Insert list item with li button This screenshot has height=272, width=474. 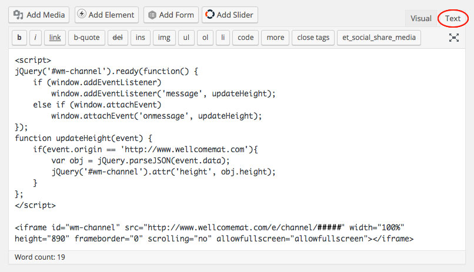point(223,38)
